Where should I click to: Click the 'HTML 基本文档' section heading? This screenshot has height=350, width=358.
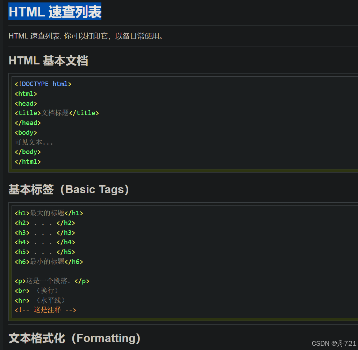click(48, 61)
